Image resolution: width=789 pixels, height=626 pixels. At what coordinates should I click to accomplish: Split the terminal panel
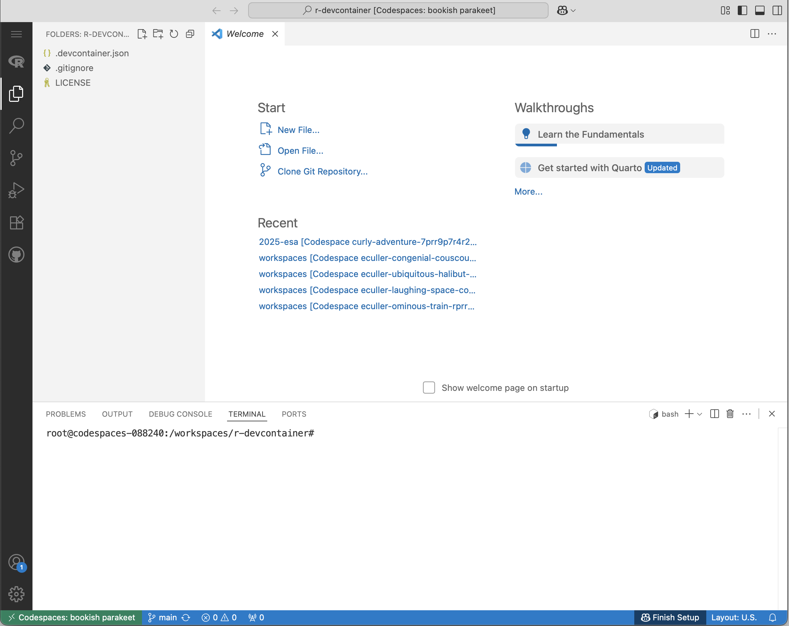pyautogui.click(x=714, y=414)
